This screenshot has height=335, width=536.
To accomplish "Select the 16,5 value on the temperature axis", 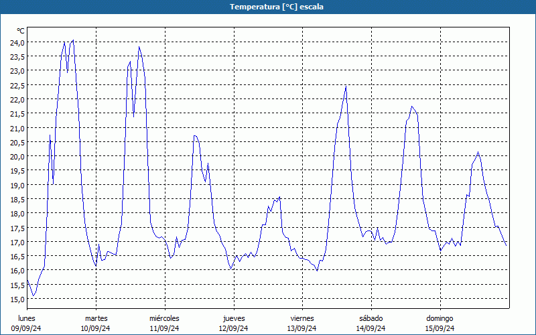I will click(x=17, y=256).
